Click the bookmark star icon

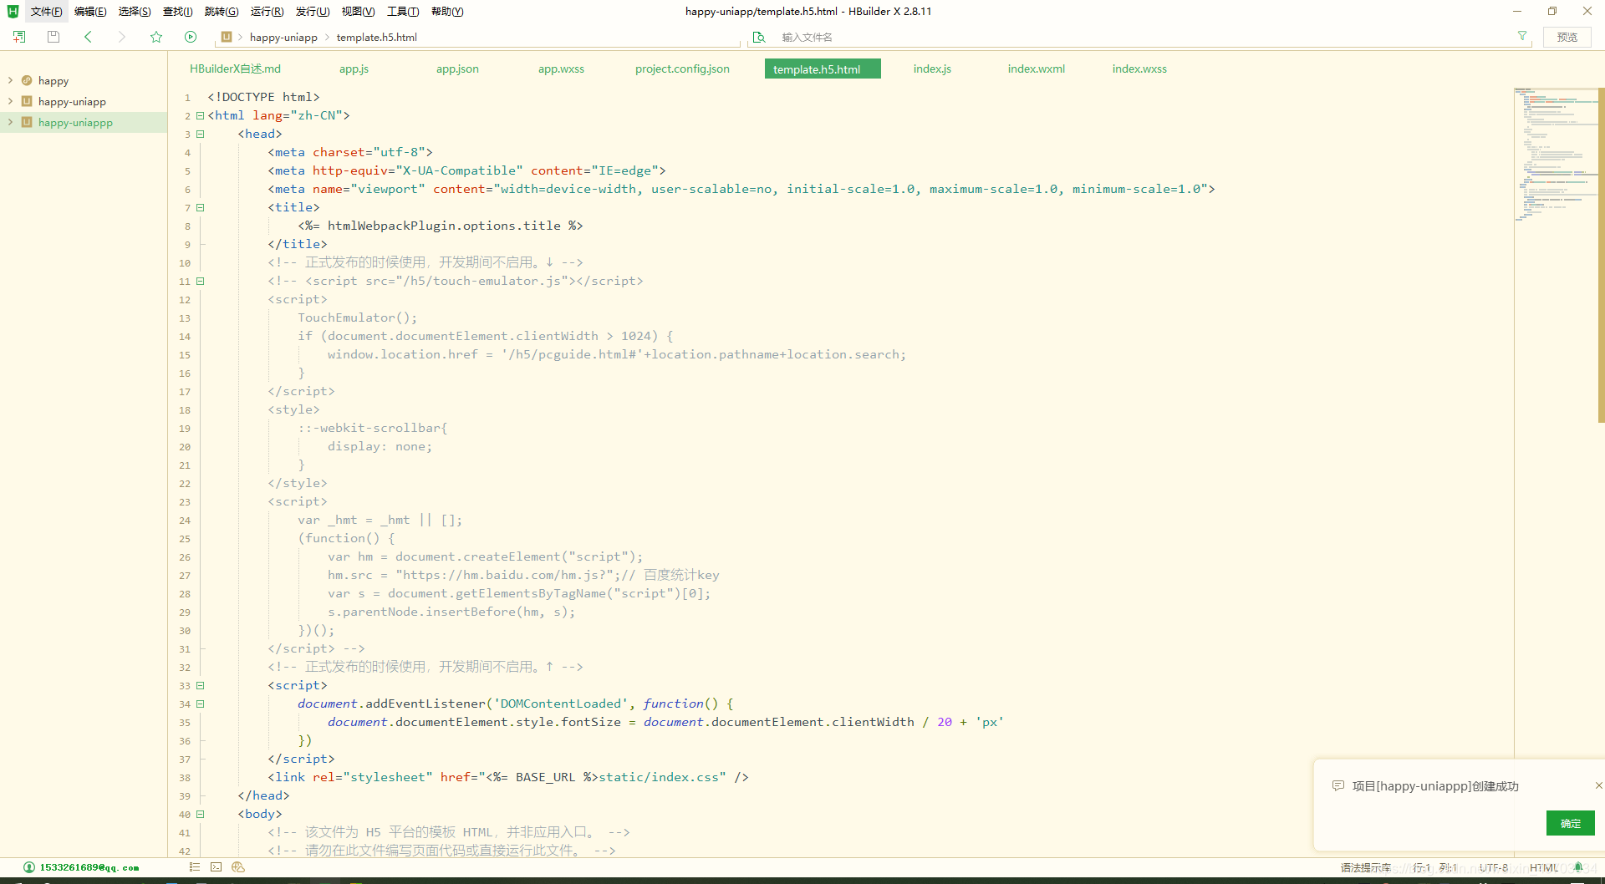[x=156, y=37]
